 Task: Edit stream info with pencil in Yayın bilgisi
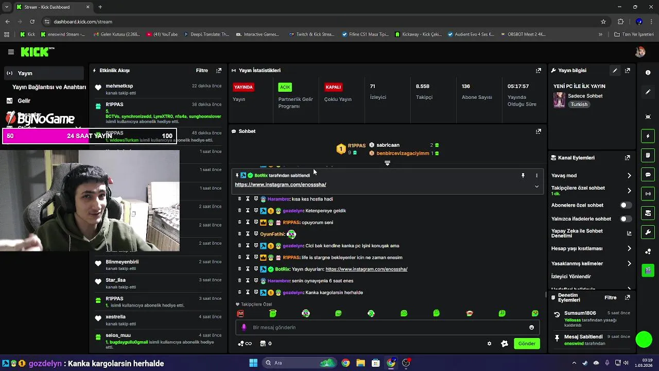[x=615, y=70]
